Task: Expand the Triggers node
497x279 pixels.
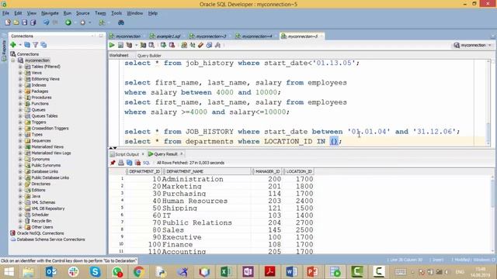Action: pos(20,122)
